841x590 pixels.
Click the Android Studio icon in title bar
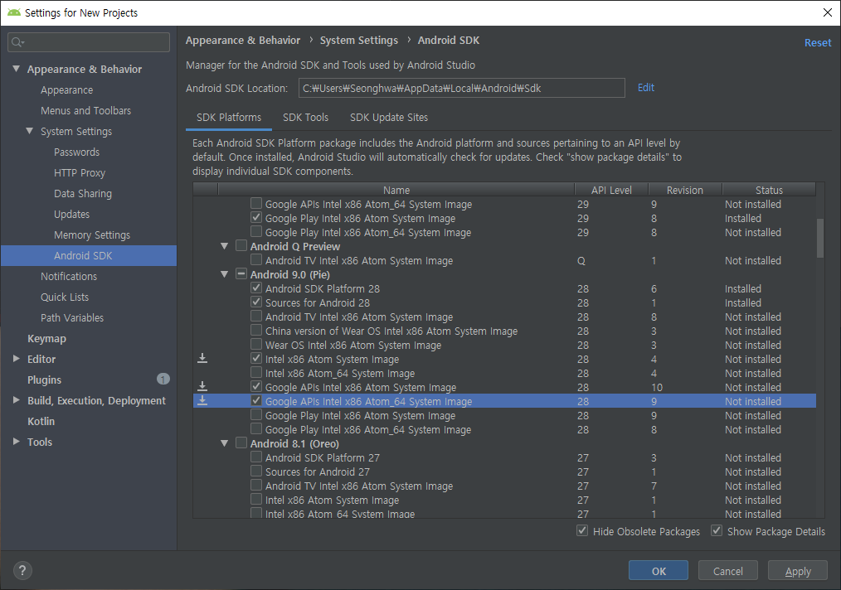tap(14, 12)
